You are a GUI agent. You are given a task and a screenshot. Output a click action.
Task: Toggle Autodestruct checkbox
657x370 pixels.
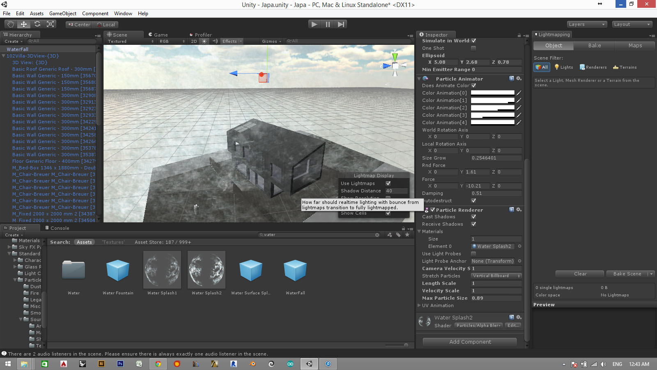tap(473, 201)
